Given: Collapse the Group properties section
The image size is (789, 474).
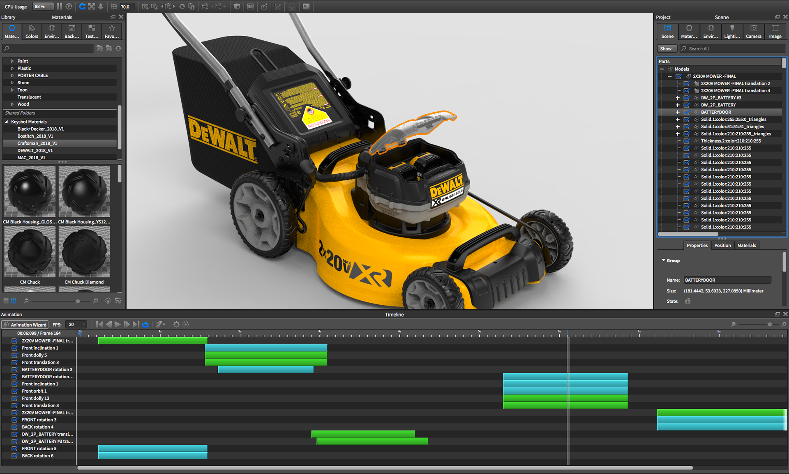Looking at the screenshot, I should (x=663, y=260).
